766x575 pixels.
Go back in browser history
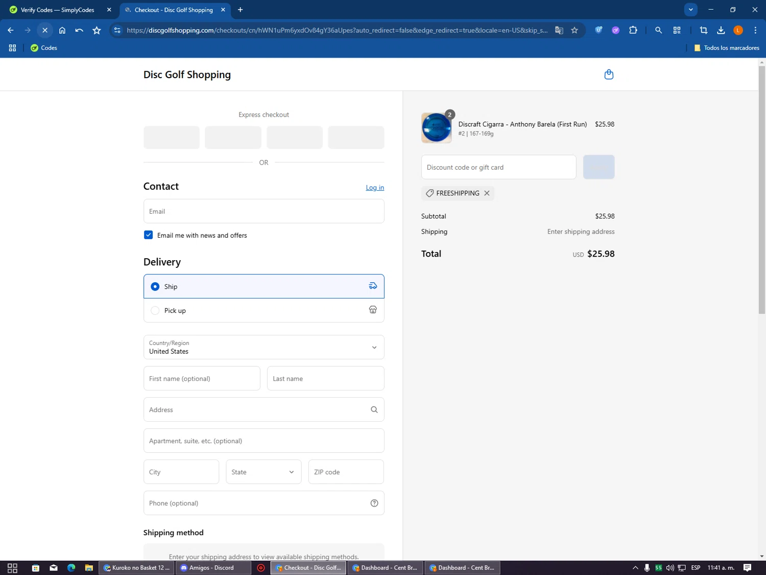pyautogui.click(x=11, y=30)
